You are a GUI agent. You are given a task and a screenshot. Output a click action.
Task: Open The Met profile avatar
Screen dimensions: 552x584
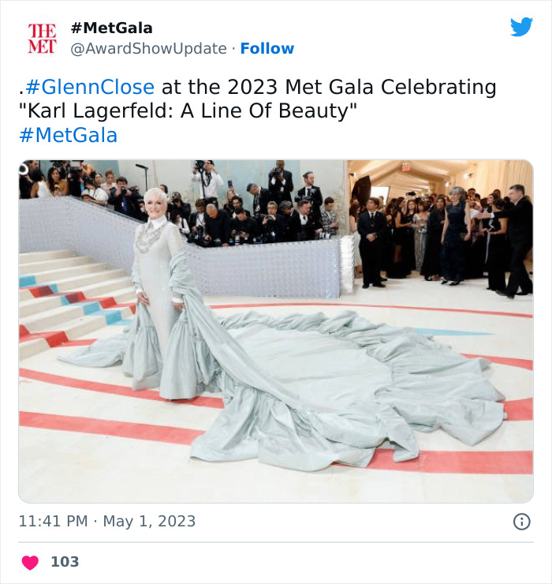tap(42, 39)
